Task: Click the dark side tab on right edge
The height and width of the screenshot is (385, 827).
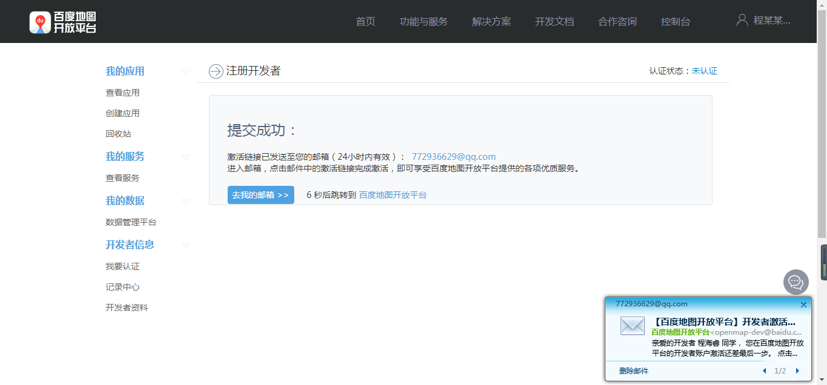Action: pos(823,262)
